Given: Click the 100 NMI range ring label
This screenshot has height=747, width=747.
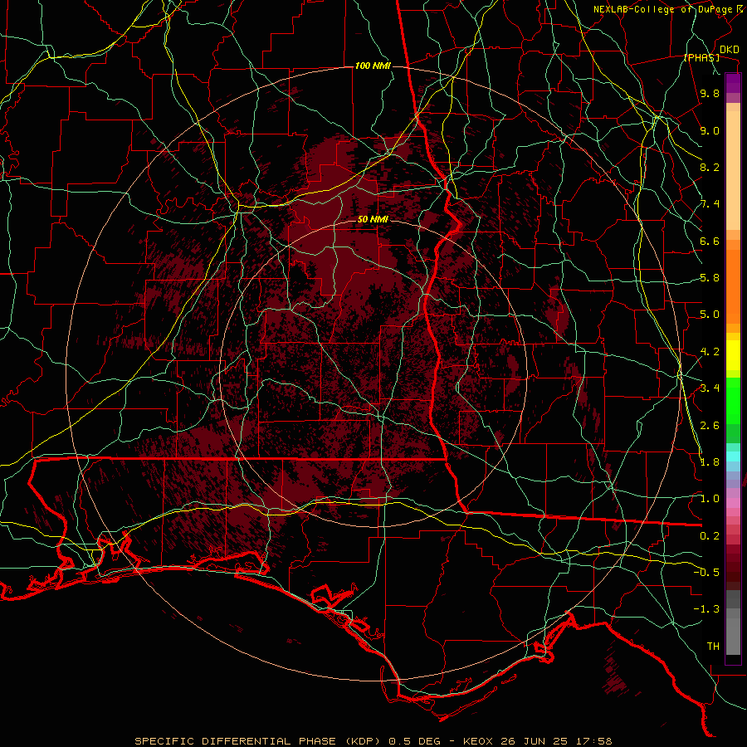Looking at the screenshot, I should pyautogui.click(x=373, y=66).
